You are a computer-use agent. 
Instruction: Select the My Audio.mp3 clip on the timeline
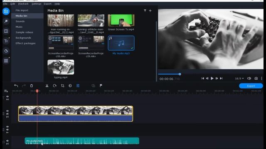click(x=82, y=141)
